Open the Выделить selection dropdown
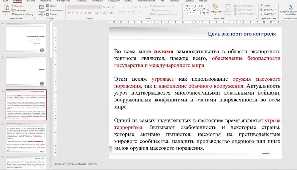 [x=268, y=14]
